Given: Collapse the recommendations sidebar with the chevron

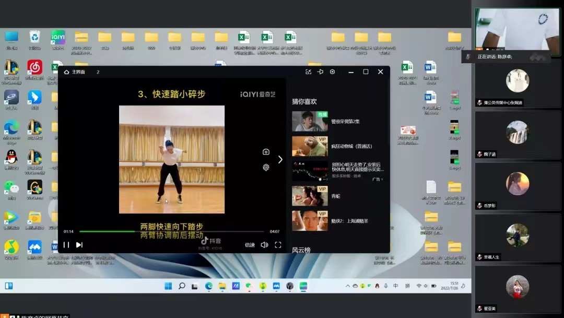Looking at the screenshot, I should point(280,159).
